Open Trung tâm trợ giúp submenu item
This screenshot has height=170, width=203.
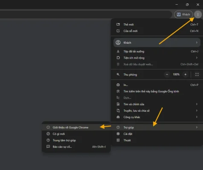click(x=76, y=140)
